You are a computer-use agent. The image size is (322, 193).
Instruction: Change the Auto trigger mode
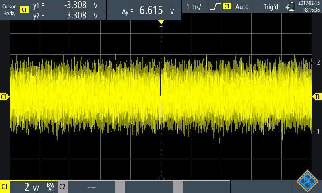click(x=242, y=7)
